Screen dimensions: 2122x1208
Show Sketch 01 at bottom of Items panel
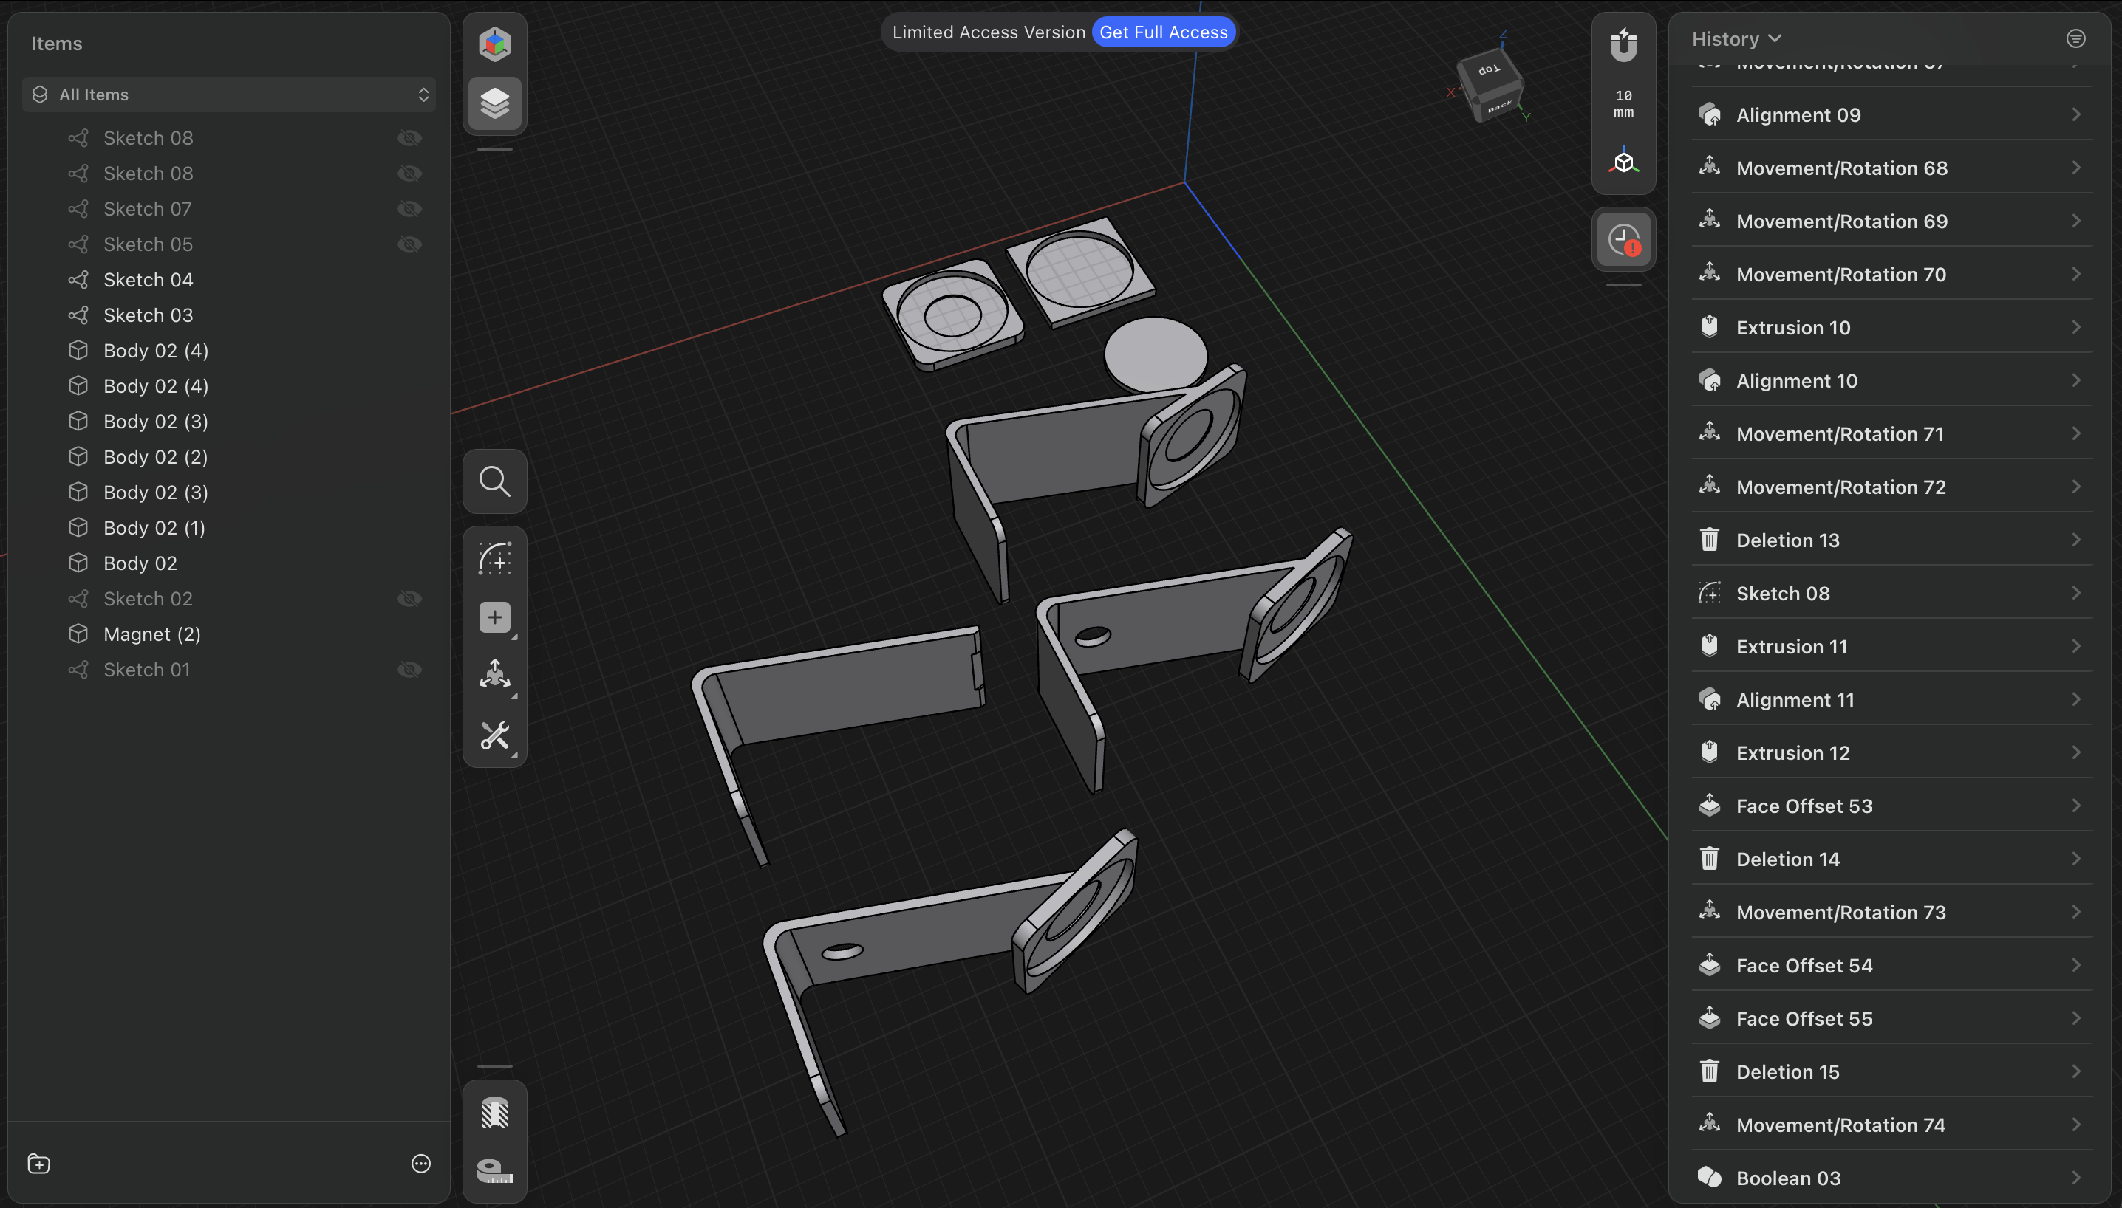pos(409,670)
